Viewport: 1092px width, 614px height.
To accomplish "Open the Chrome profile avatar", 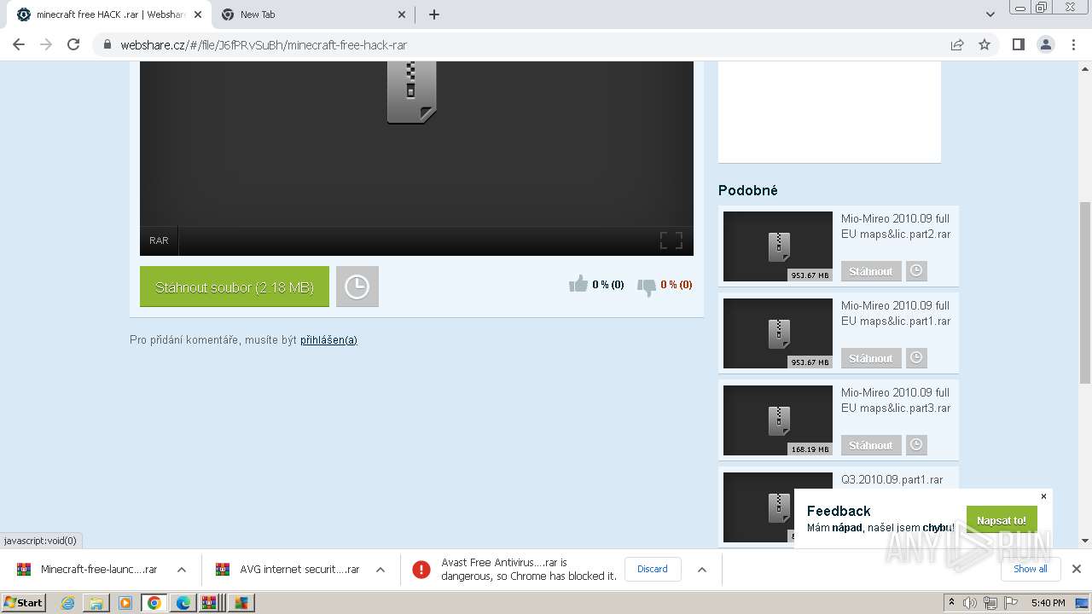I will (1046, 44).
